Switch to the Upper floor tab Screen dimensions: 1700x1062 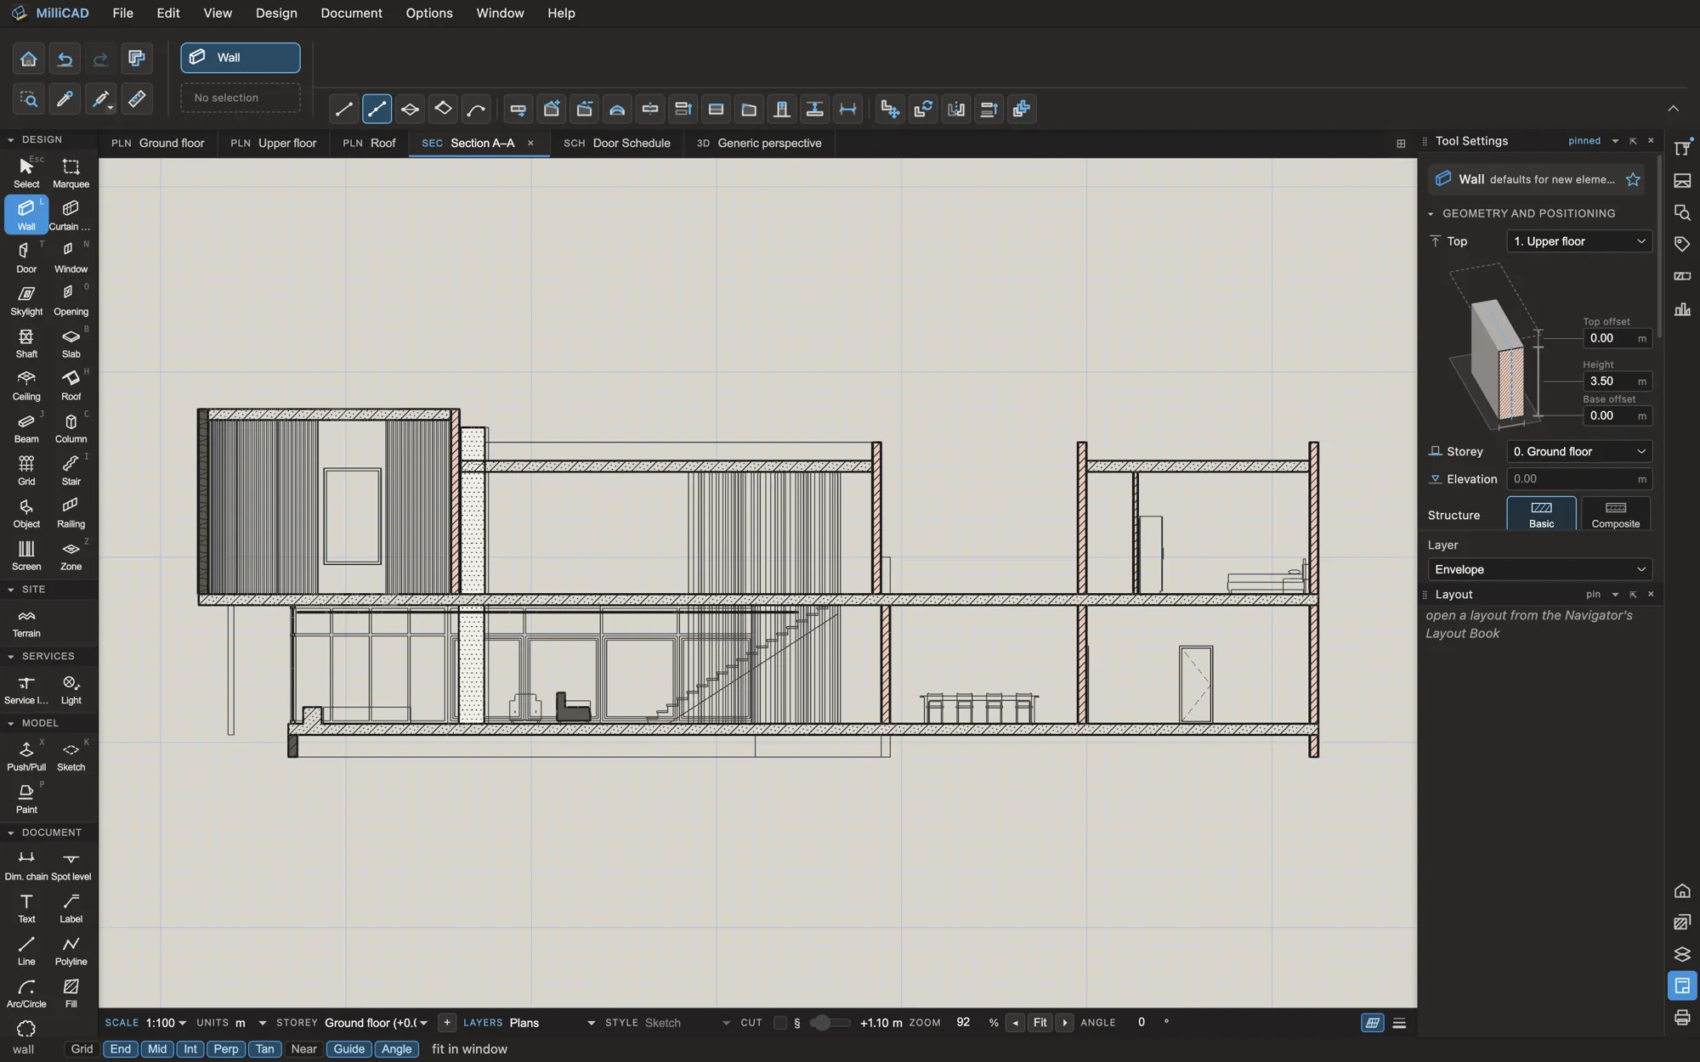tap(274, 143)
